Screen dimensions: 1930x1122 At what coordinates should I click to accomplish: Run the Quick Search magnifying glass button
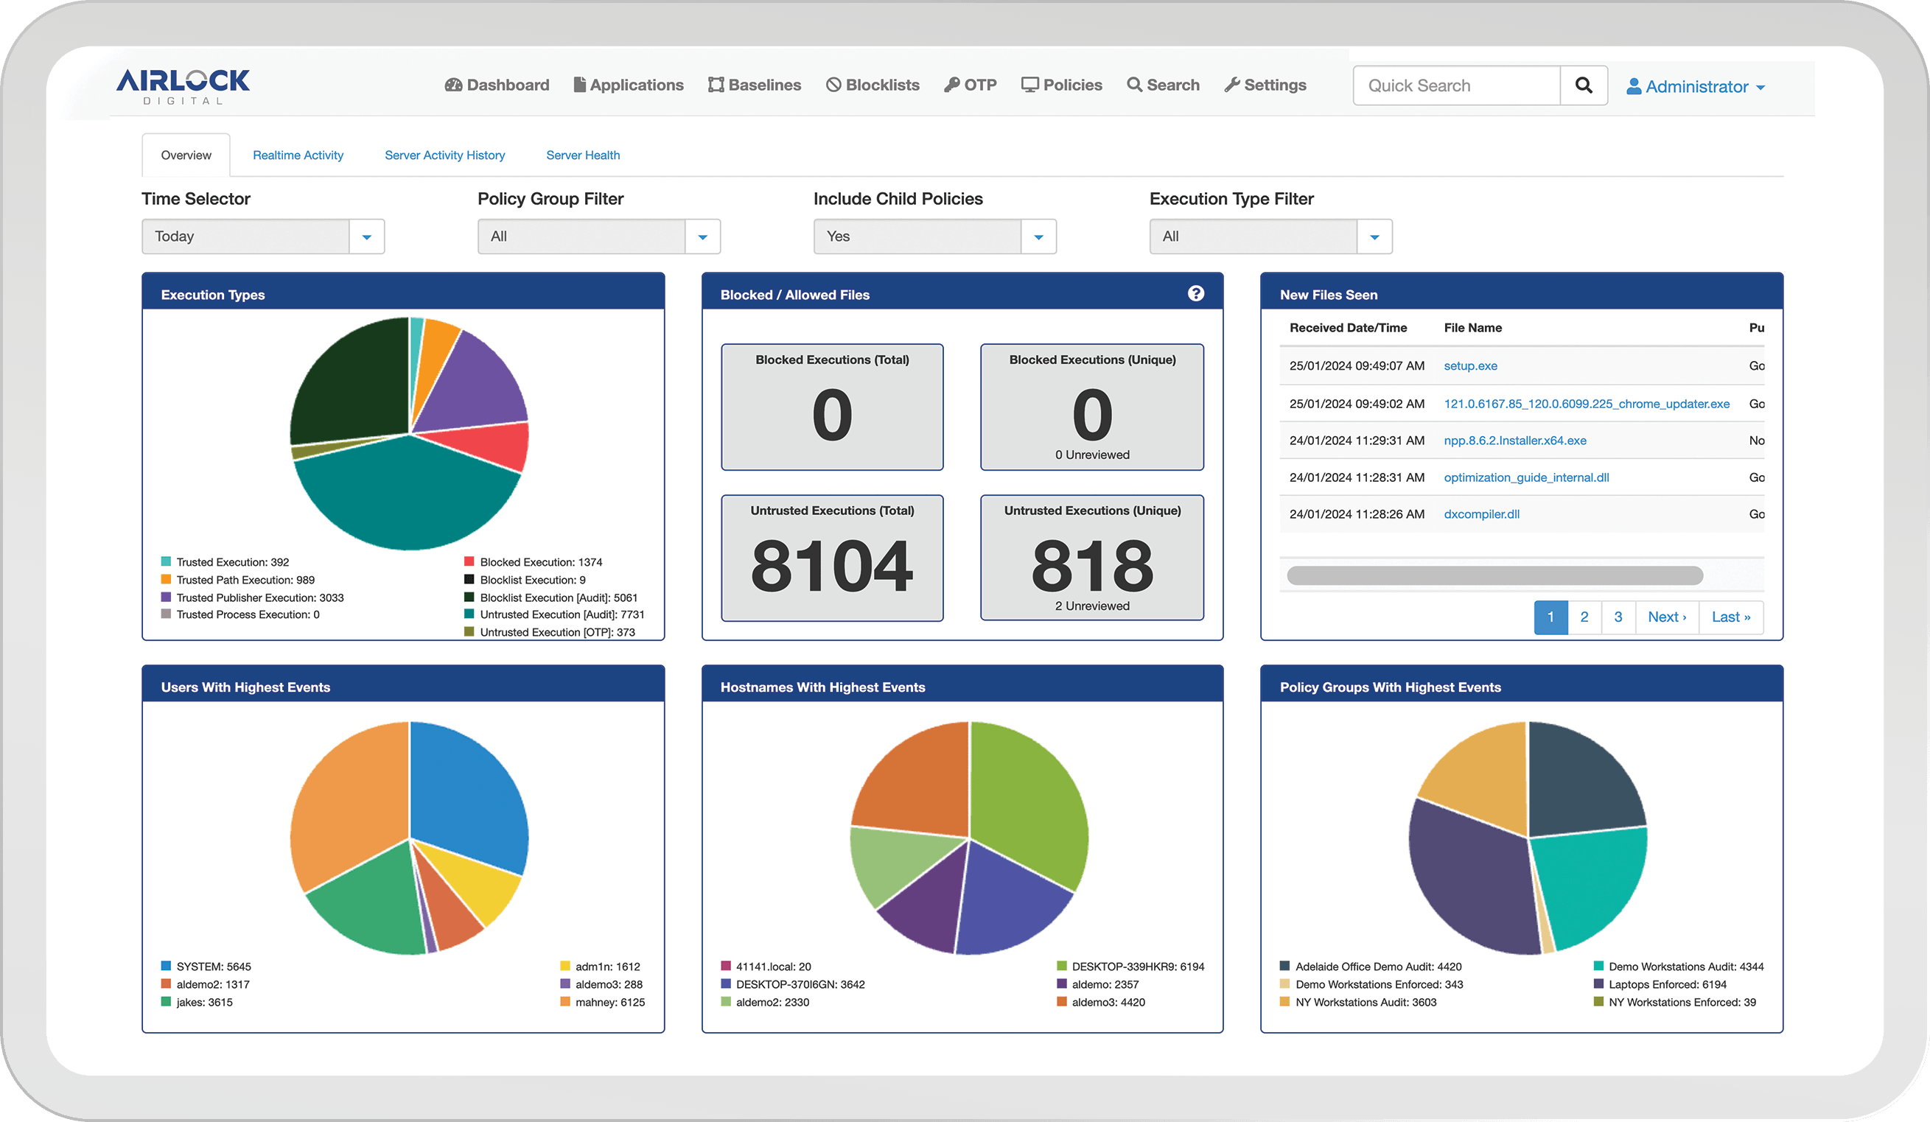tap(1584, 85)
